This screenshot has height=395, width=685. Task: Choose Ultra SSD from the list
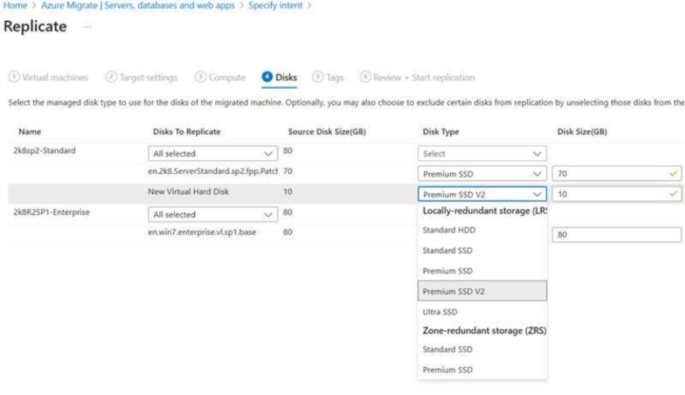point(440,311)
